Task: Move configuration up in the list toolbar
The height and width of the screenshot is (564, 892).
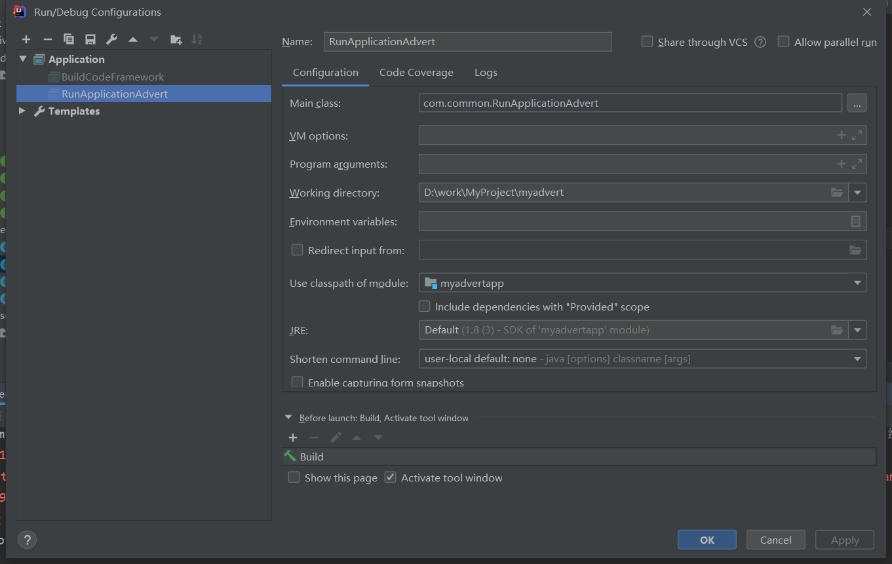Action: 133,40
